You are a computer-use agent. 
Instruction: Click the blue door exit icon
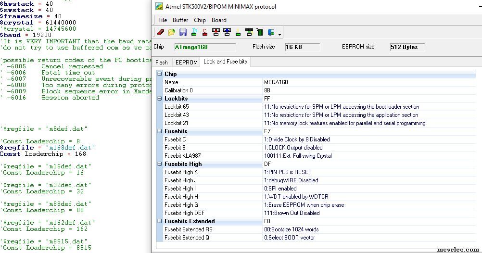click(271, 32)
